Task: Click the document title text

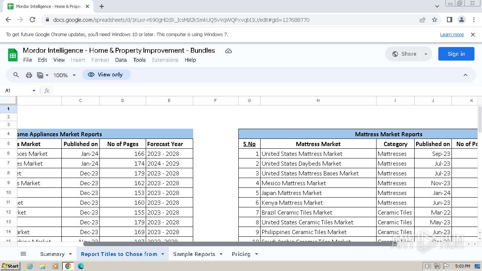Action: point(119,50)
